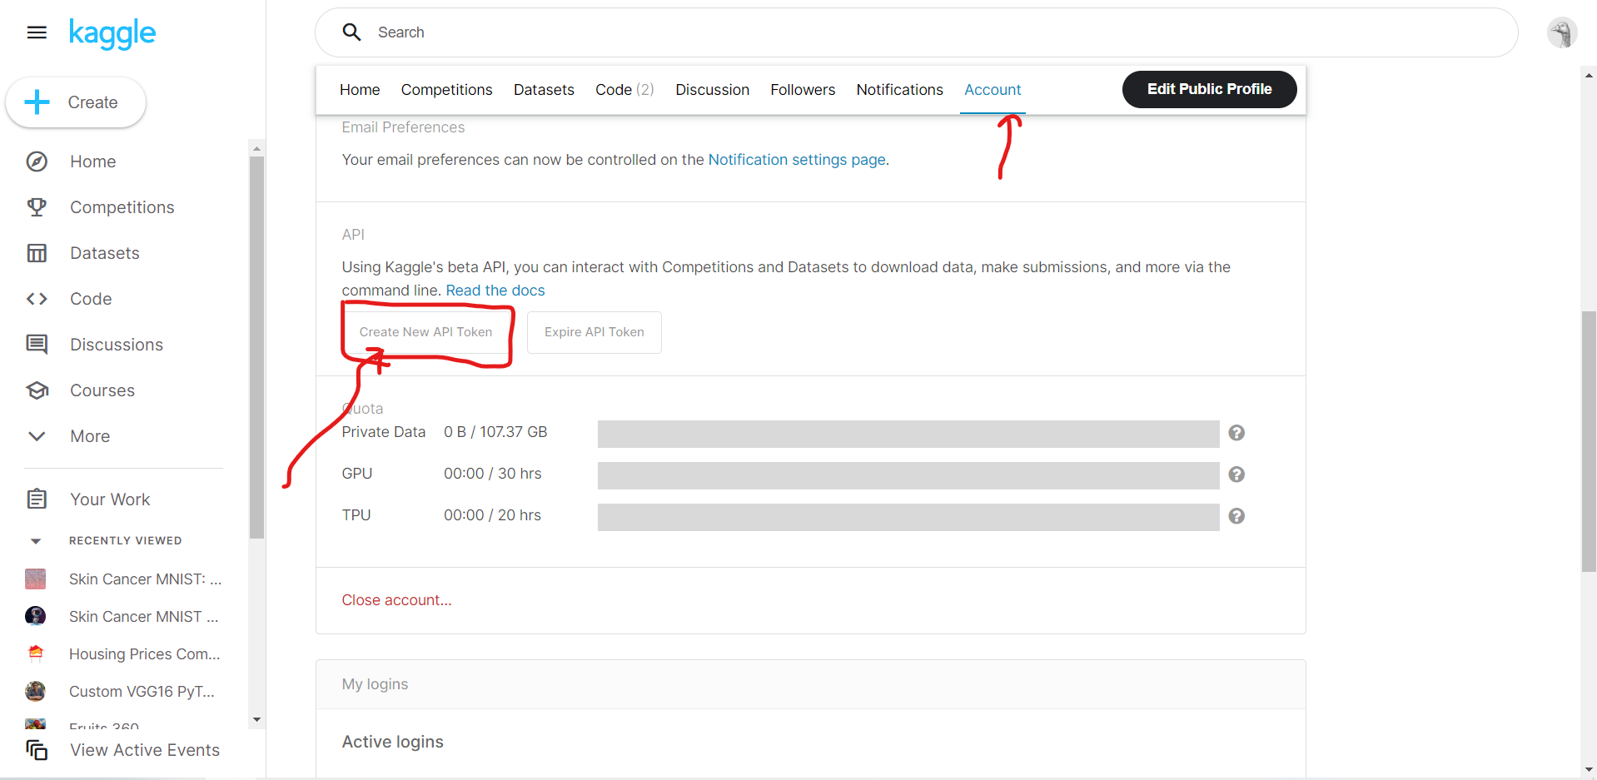This screenshot has width=1597, height=780.
Task: Expand the More chevron in sidebar
Action: coord(37,436)
